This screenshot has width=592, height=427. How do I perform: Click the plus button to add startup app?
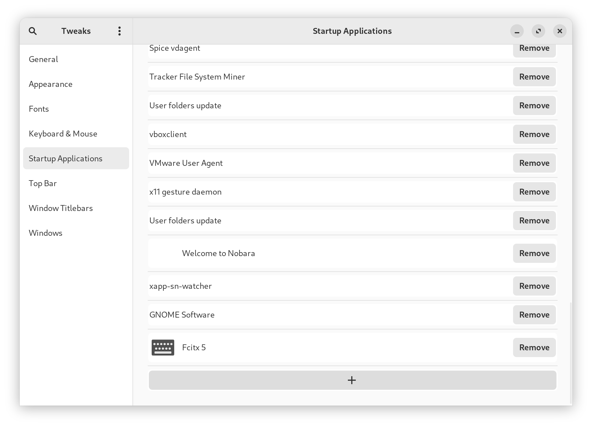point(352,380)
